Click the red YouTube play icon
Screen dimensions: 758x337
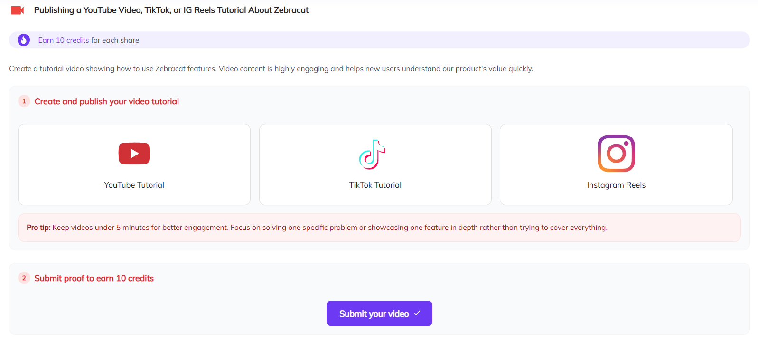coord(134,154)
